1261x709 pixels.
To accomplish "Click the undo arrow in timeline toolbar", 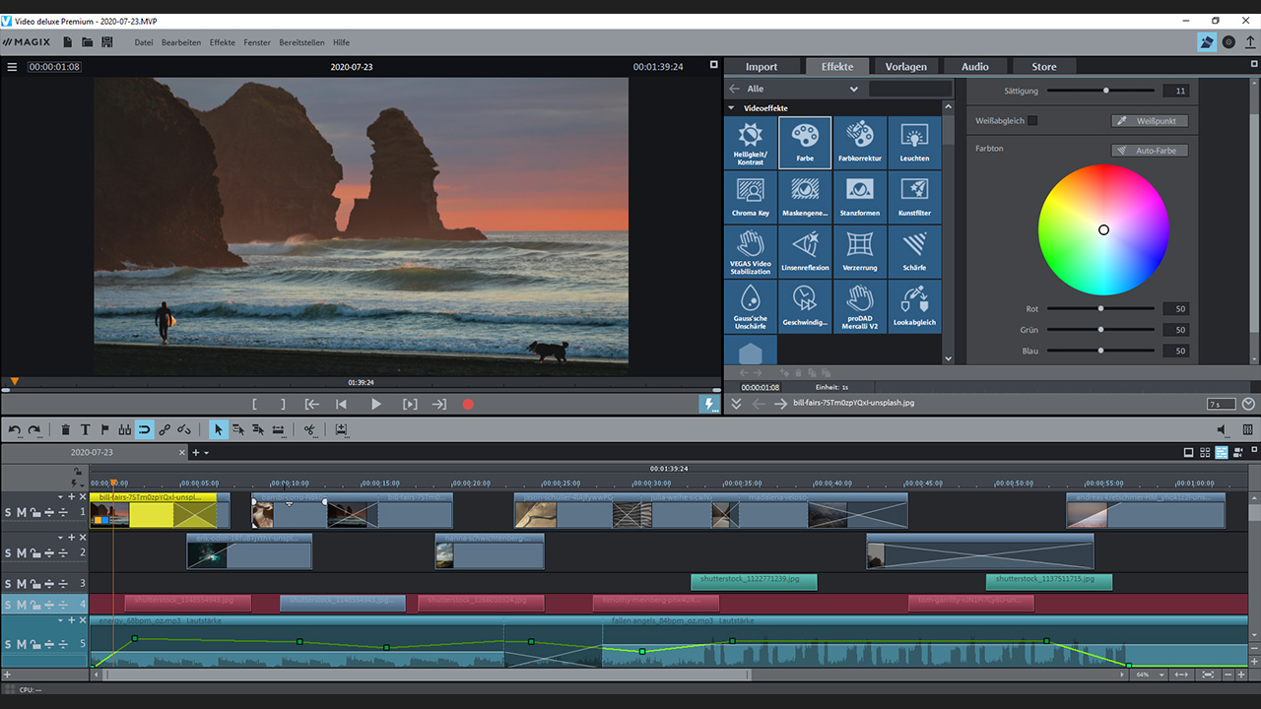I will click(14, 429).
